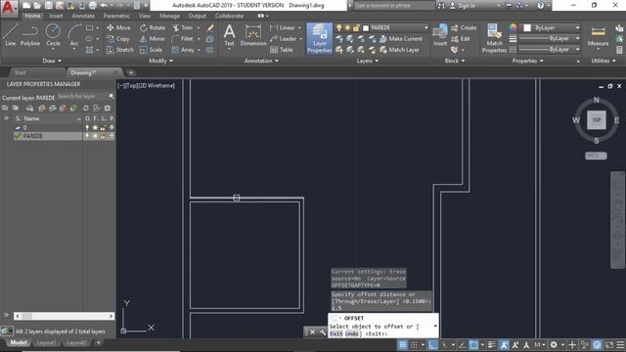Insert a Table annotation
The width and height of the screenshot is (626, 352).
tap(282, 50)
